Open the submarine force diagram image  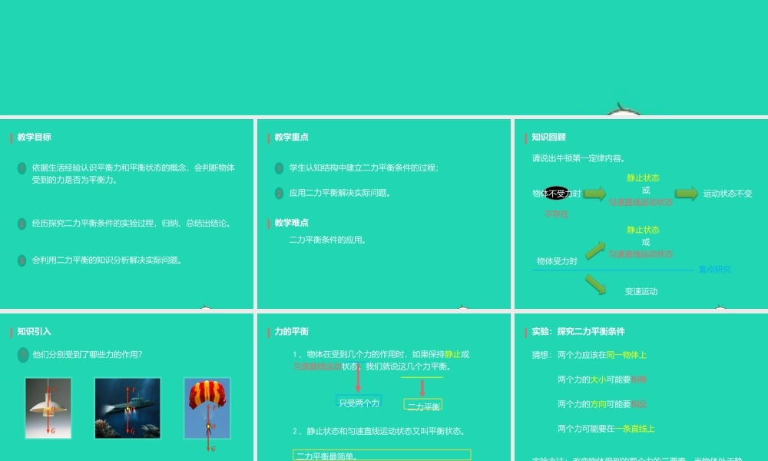(127, 408)
